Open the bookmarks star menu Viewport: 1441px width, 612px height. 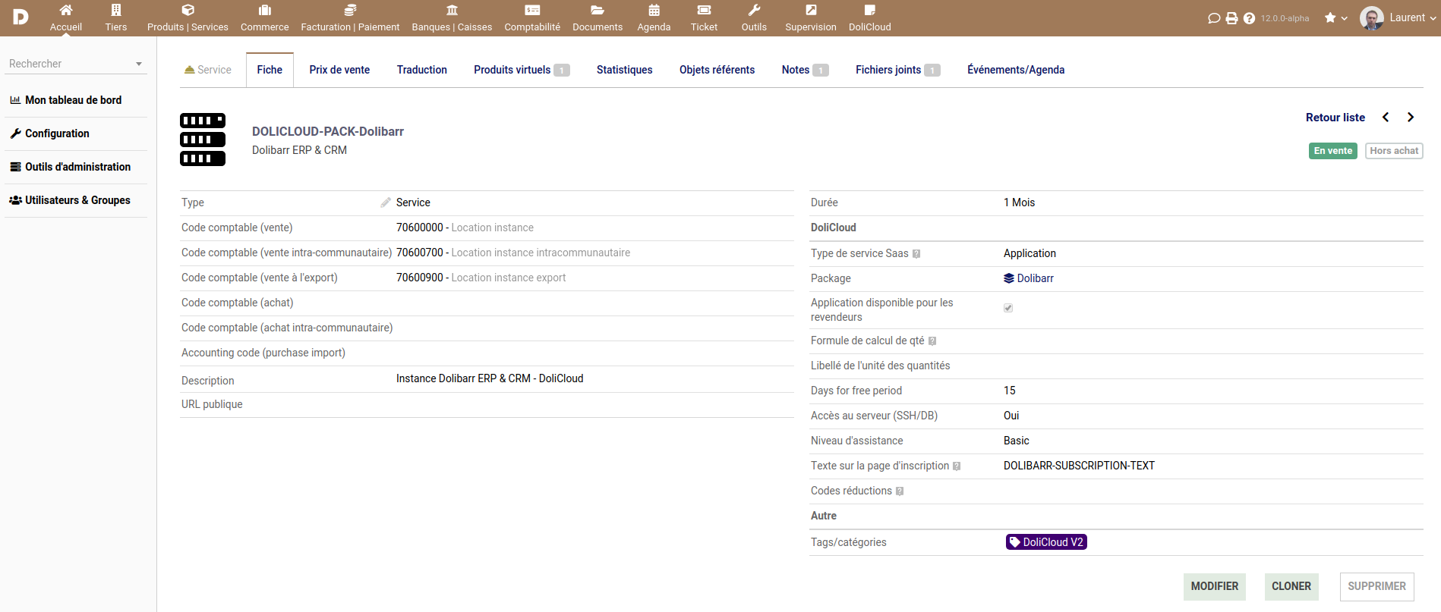(x=1335, y=17)
